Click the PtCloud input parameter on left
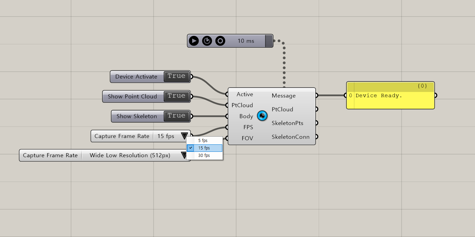This screenshot has width=475, height=237. [x=242, y=105]
